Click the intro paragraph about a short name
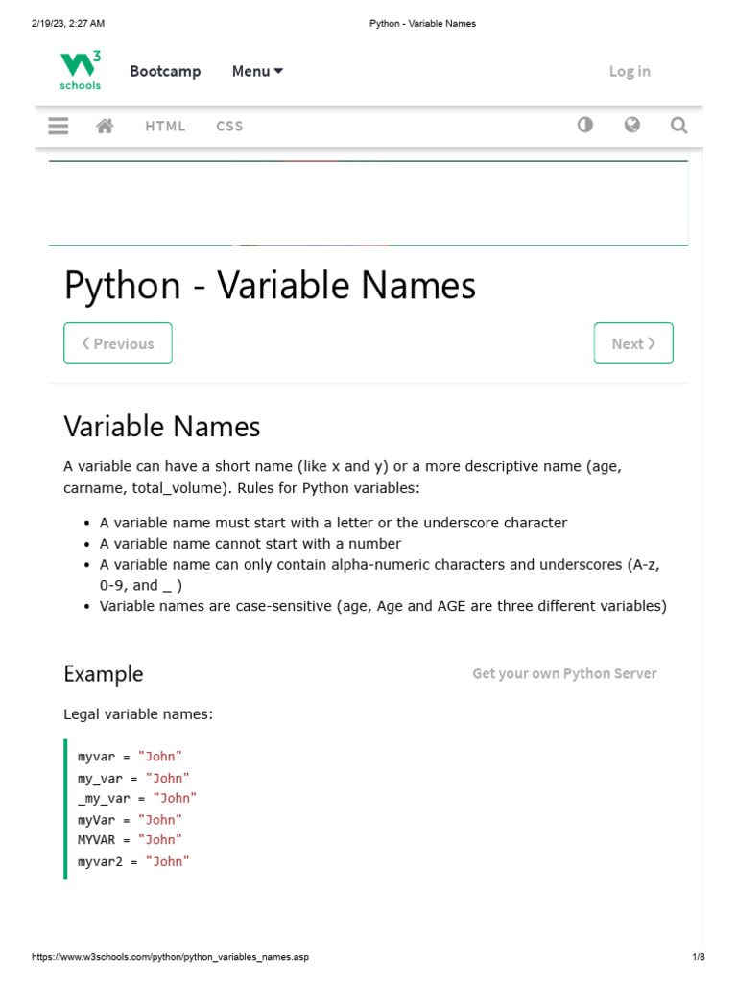 (343, 477)
